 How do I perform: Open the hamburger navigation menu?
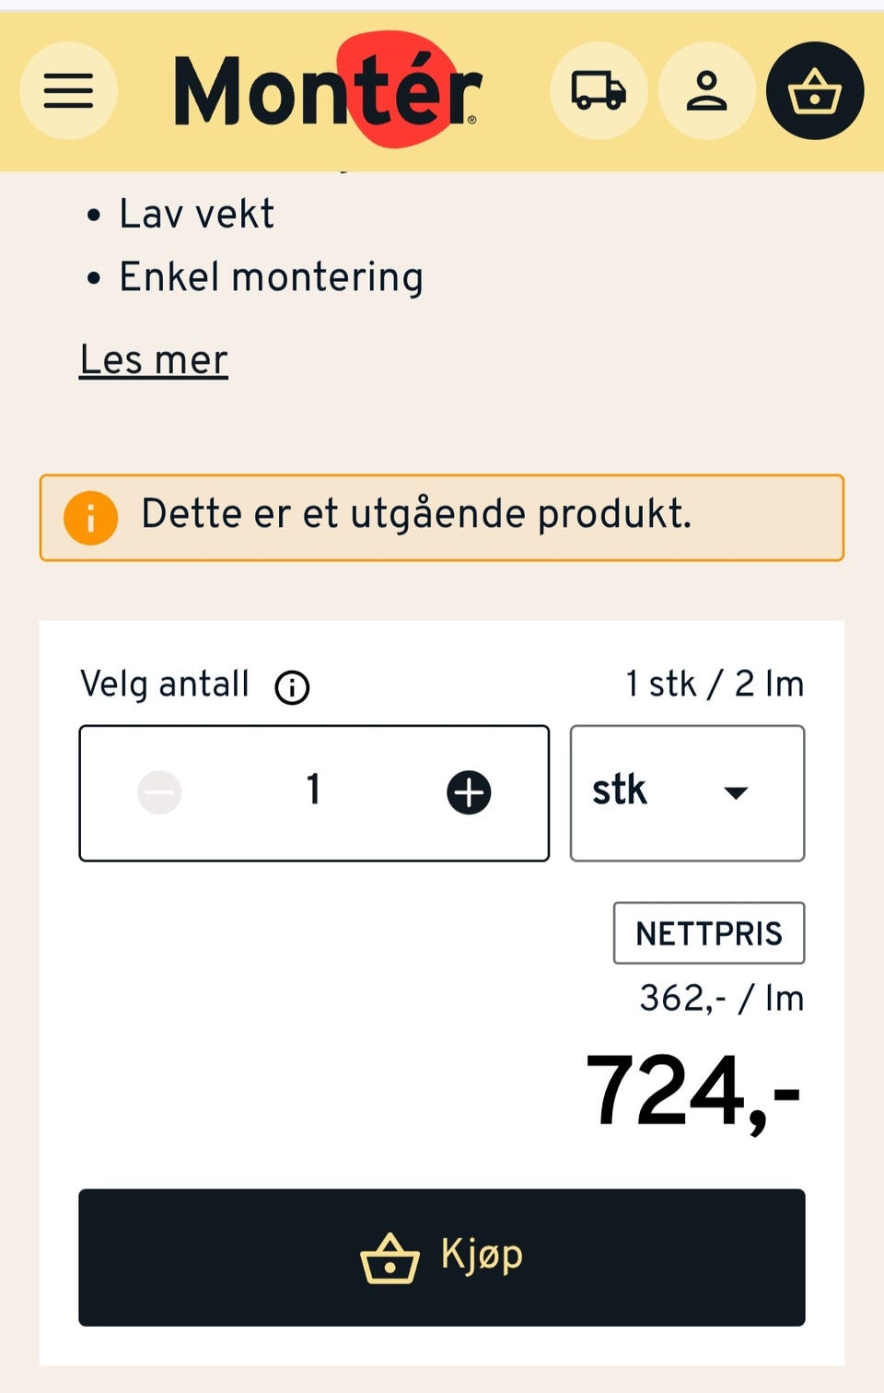point(69,91)
